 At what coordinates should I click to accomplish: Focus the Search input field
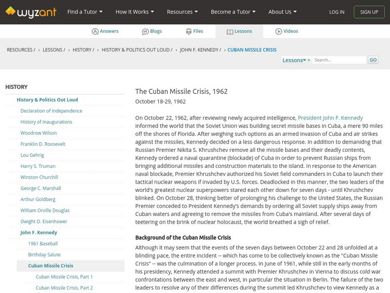click(339, 60)
